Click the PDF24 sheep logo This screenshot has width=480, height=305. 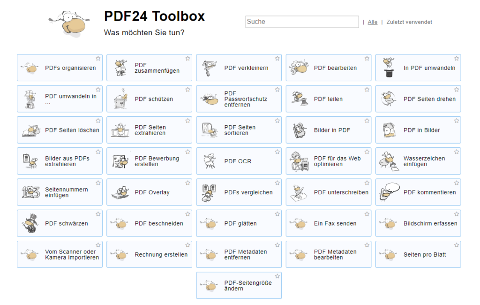click(x=69, y=23)
